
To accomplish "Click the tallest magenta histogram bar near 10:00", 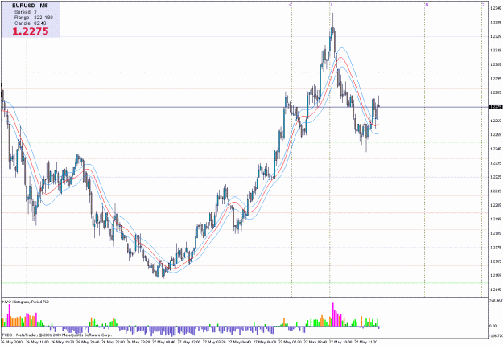I will [x=333, y=314].
